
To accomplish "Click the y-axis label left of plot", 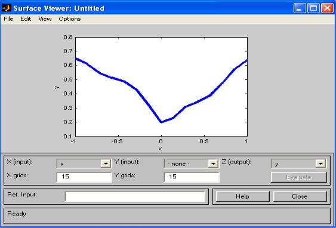I will pyautogui.click(x=57, y=87).
